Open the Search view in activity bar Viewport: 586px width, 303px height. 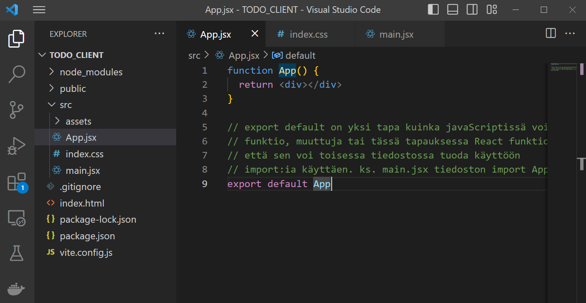point(17,75)
